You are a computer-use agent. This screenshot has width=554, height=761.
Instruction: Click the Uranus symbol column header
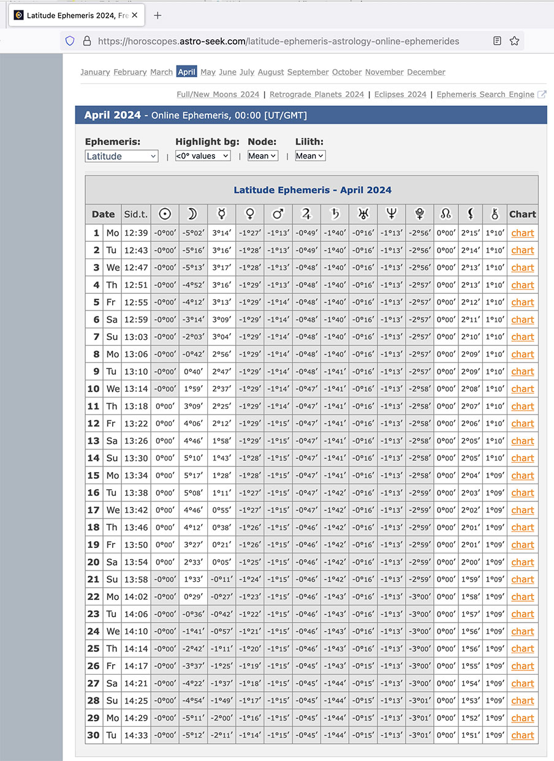pos(363,214)
